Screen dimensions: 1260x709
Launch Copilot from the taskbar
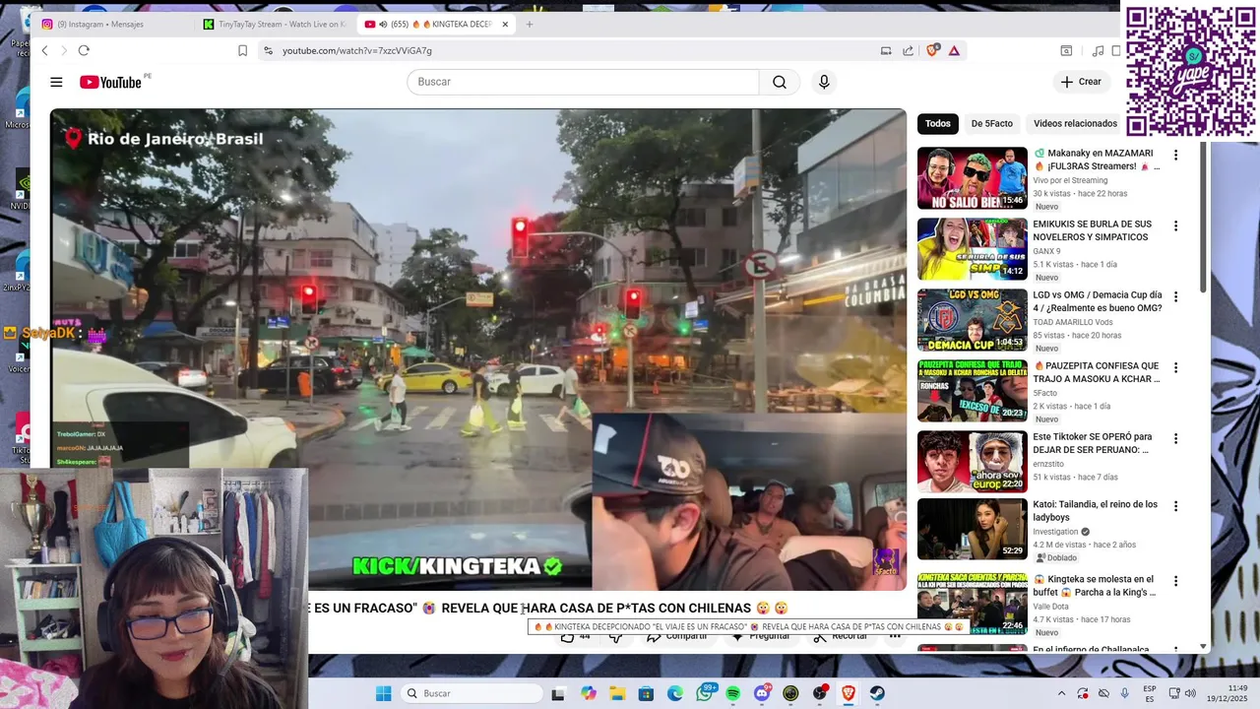589,693
